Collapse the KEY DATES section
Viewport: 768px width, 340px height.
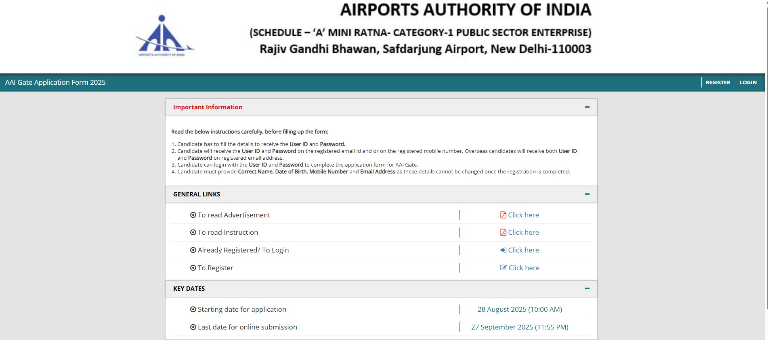point(587,288)
